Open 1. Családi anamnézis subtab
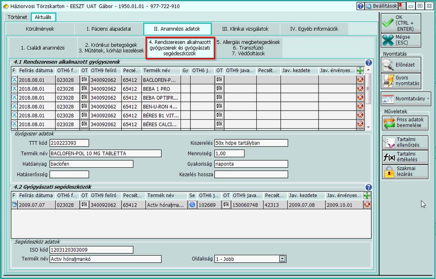The height and width of the screenshot is (279, 436). 43,48
